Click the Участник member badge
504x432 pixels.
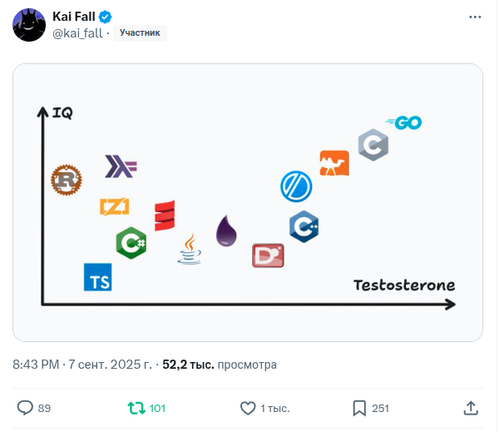(x=140, y=32)
